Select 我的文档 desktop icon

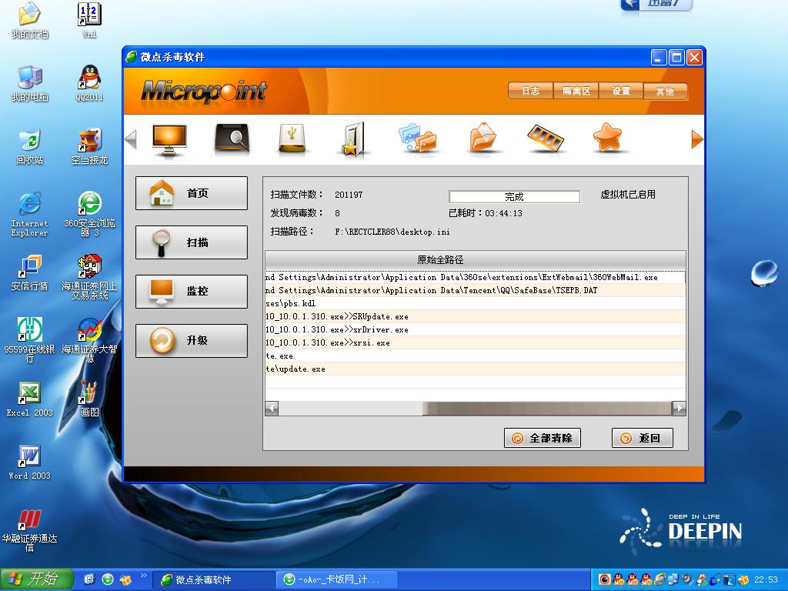coord(30,21)
